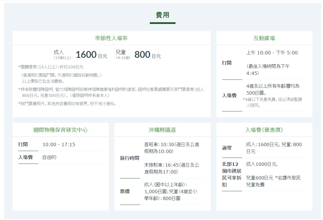
Task: Click regular price 成人: 1600日元 text
Action: pos(274,148)
